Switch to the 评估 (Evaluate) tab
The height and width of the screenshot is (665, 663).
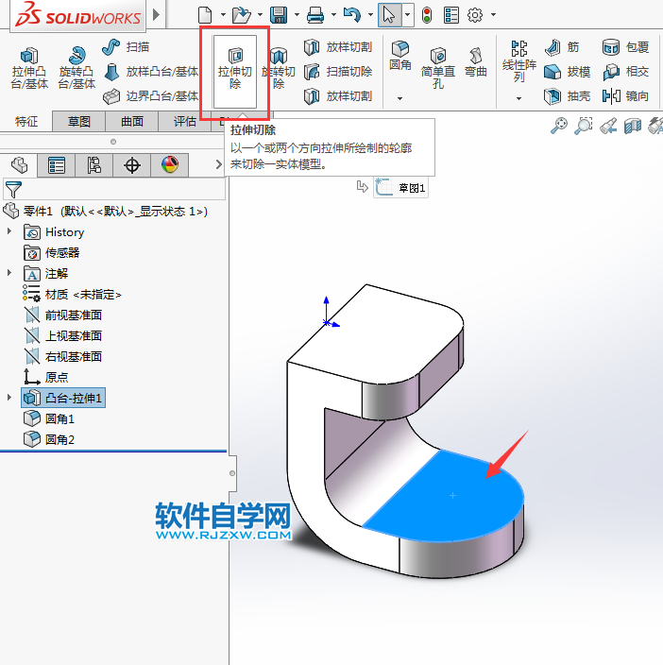(x=184, y=122)
